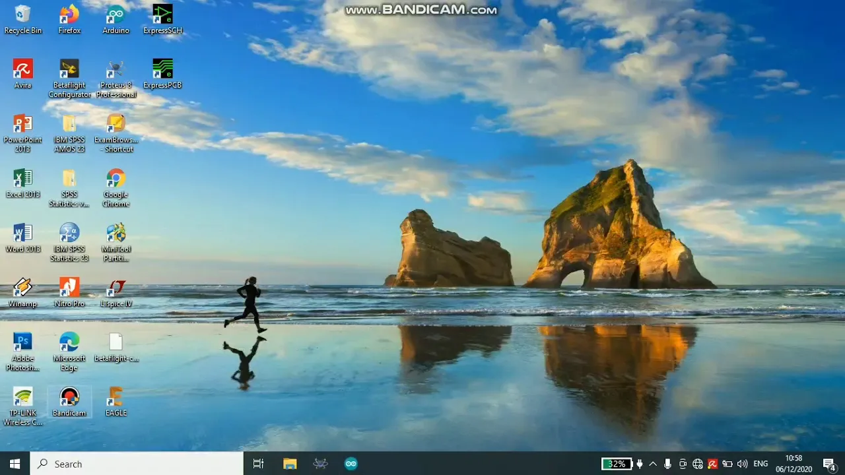Select the IBM SPSS Statistics 23 shortcut

point(69,243)
